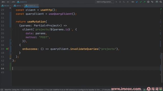Click useMutation on line 32
This screenshot has width=163, height=91.
coord(36,22)
